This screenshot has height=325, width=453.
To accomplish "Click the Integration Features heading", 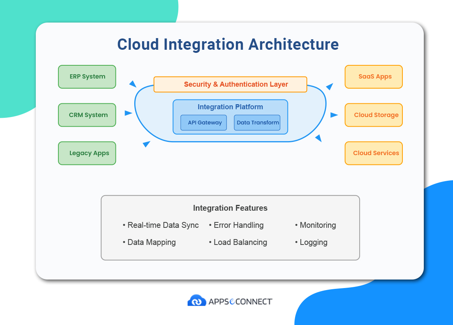I will (x=230, y=208).
